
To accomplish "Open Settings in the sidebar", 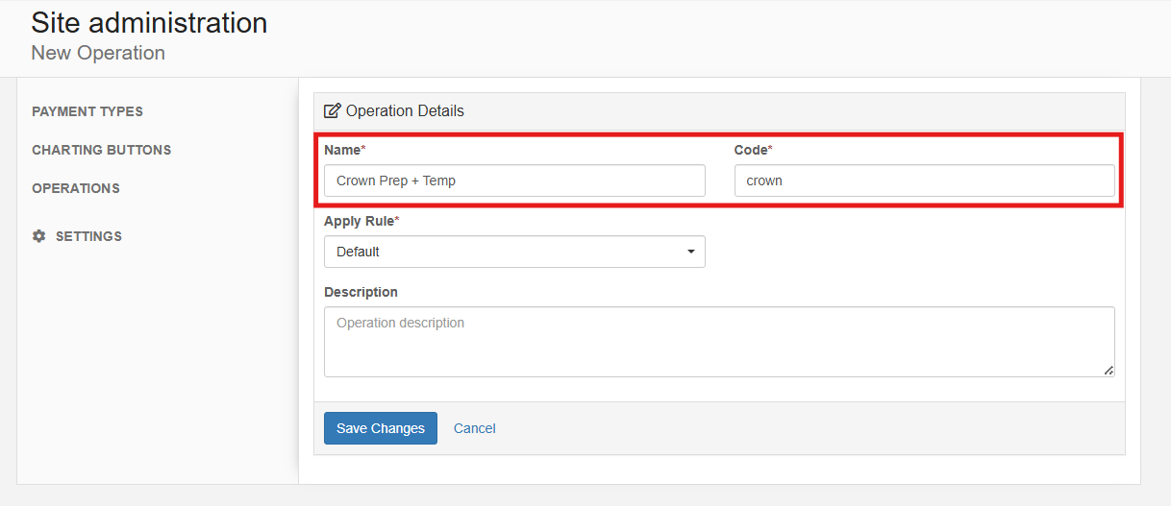I will coord(88,236).
